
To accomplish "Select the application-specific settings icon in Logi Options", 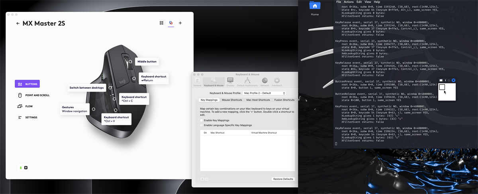I will 171,23.
